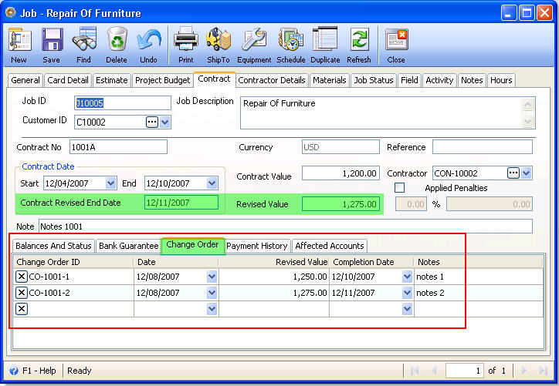This screenshot has height=386, width=559.
Task: Go to the first record navigation arrow
Action: pos(415,371)
